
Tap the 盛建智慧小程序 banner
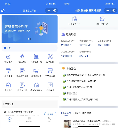click(29, 29)
